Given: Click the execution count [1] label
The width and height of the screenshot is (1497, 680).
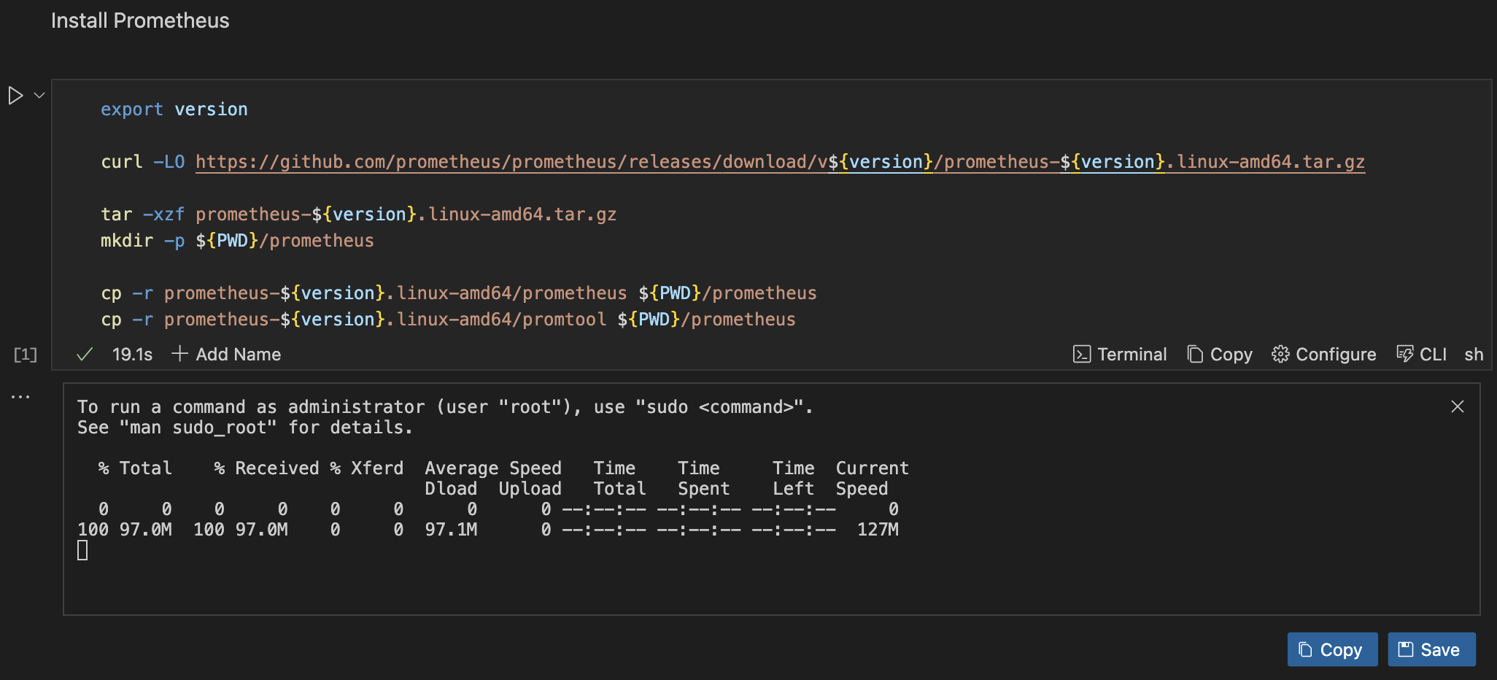Looking at the screenshot, I should coord(26,355).
